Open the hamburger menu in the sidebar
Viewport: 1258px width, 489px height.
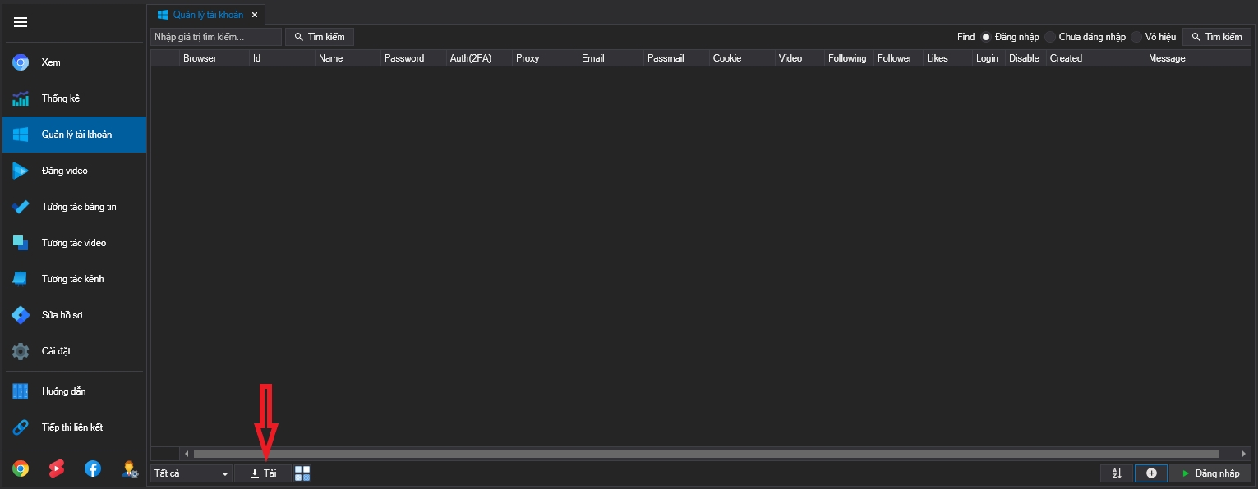point(21,22)
